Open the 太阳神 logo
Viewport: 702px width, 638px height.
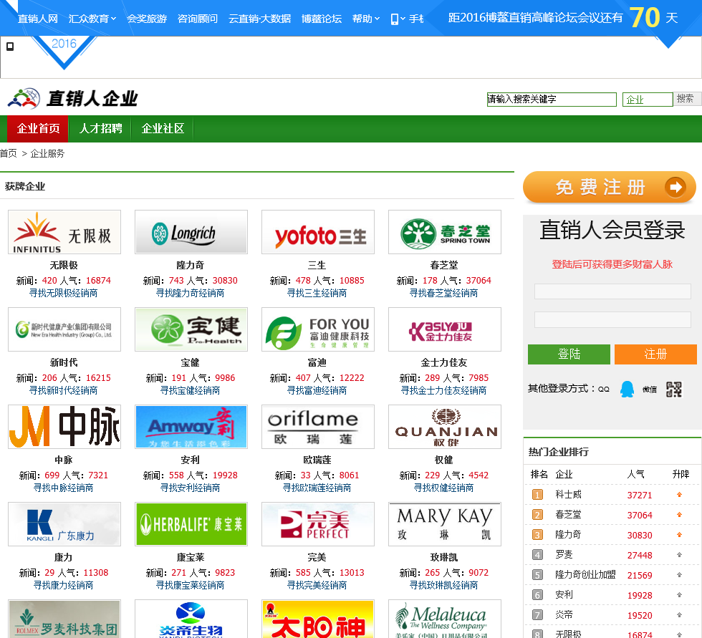[x=318, y=619]
